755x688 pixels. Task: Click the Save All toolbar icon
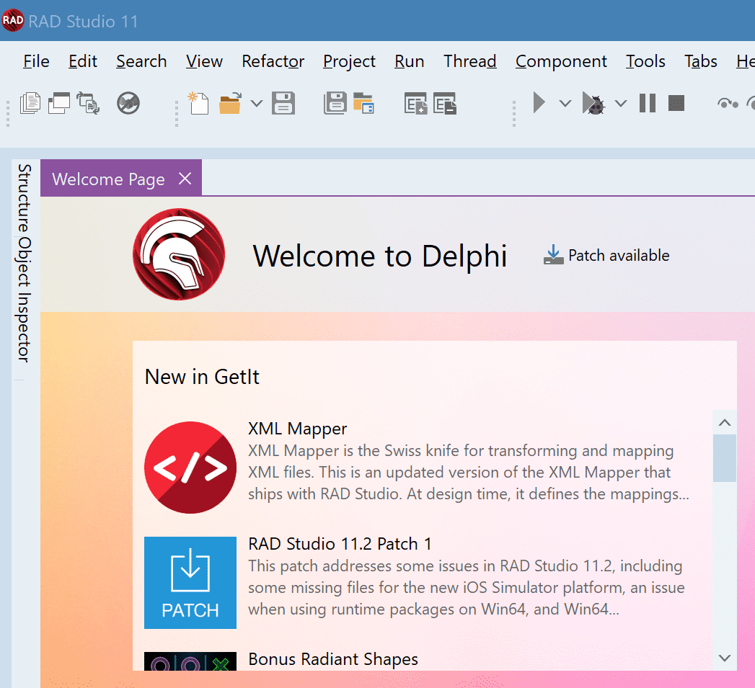tap(335, 103)
